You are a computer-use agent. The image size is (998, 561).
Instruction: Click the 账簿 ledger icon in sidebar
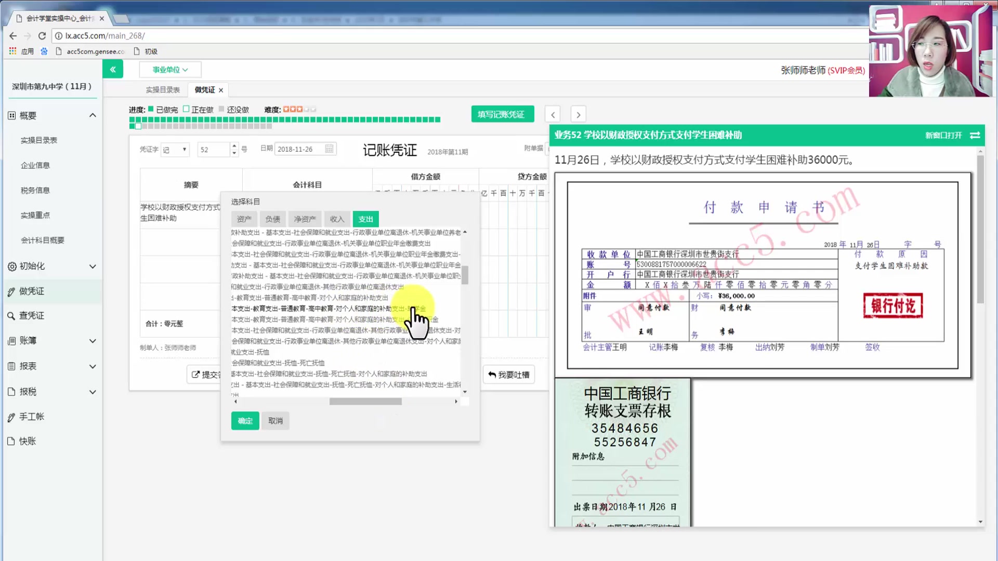pyautogui.click(x=11, y=341)
